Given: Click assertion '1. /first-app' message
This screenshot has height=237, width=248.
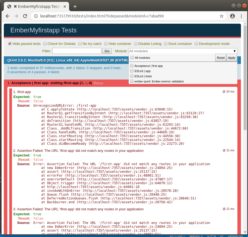Looking at the screenshot, I should pyautogui.click(x=22, y=92).
